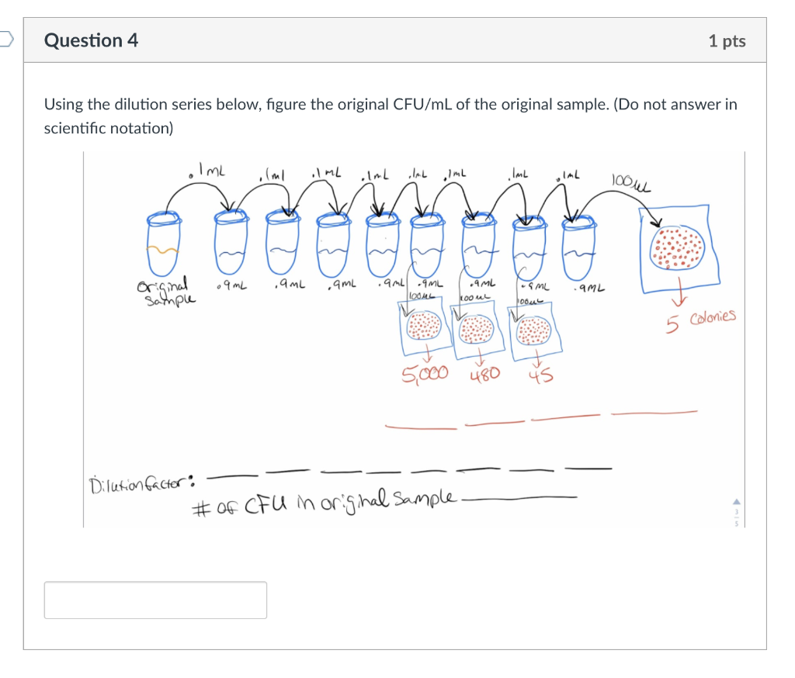795x678 pixels.
Task: Click inside the answer input box
Action: coord(156,599)
